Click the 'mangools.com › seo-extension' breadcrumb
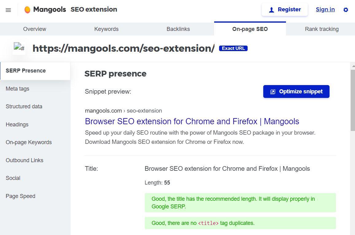 coord(123,110)
